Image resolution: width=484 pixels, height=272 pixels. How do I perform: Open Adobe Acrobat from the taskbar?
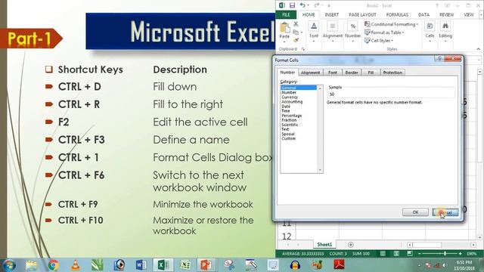click(340, 264)
